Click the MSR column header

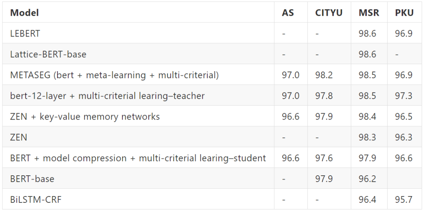coord(369,13)
